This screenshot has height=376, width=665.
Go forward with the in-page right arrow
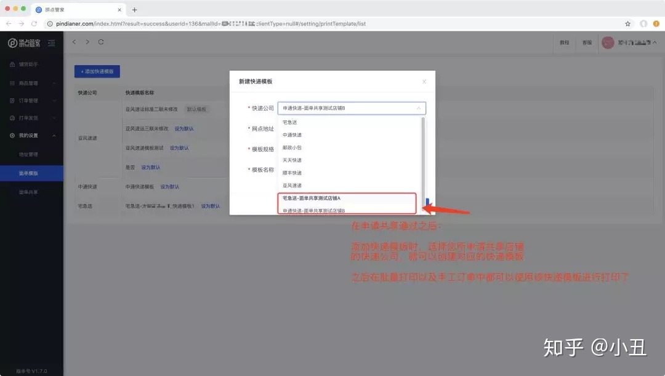(87, 42)
